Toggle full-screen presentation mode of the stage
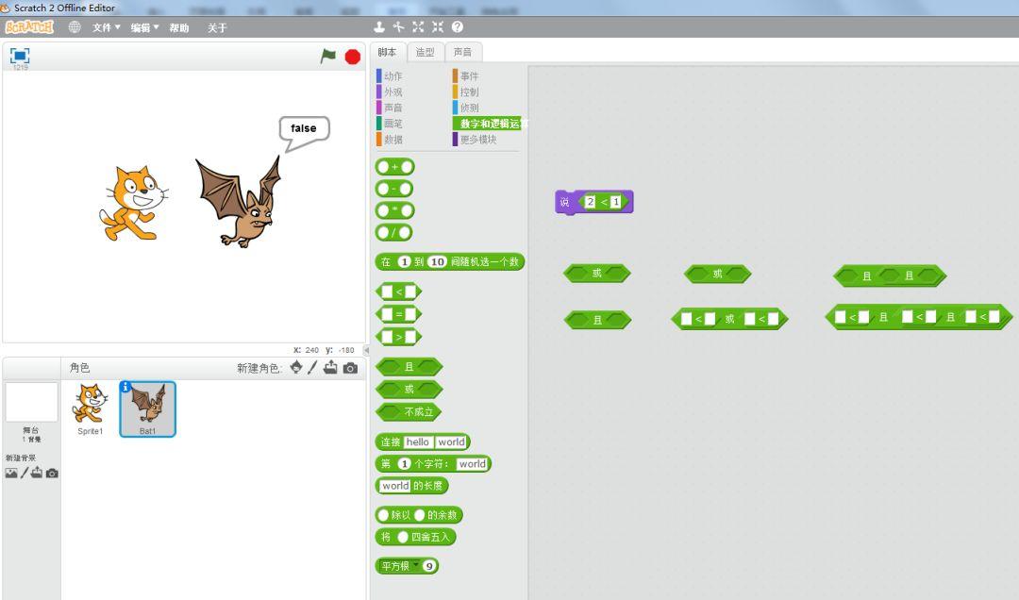Viewport: 1019px width, 600px height. click(20, 56)
